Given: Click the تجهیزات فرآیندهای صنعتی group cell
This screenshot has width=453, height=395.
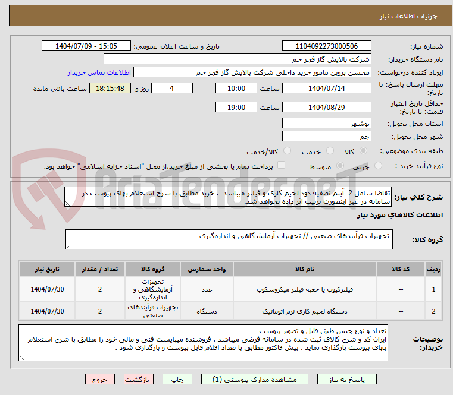Looking at the screenshot, I should (x=153, y=311).
